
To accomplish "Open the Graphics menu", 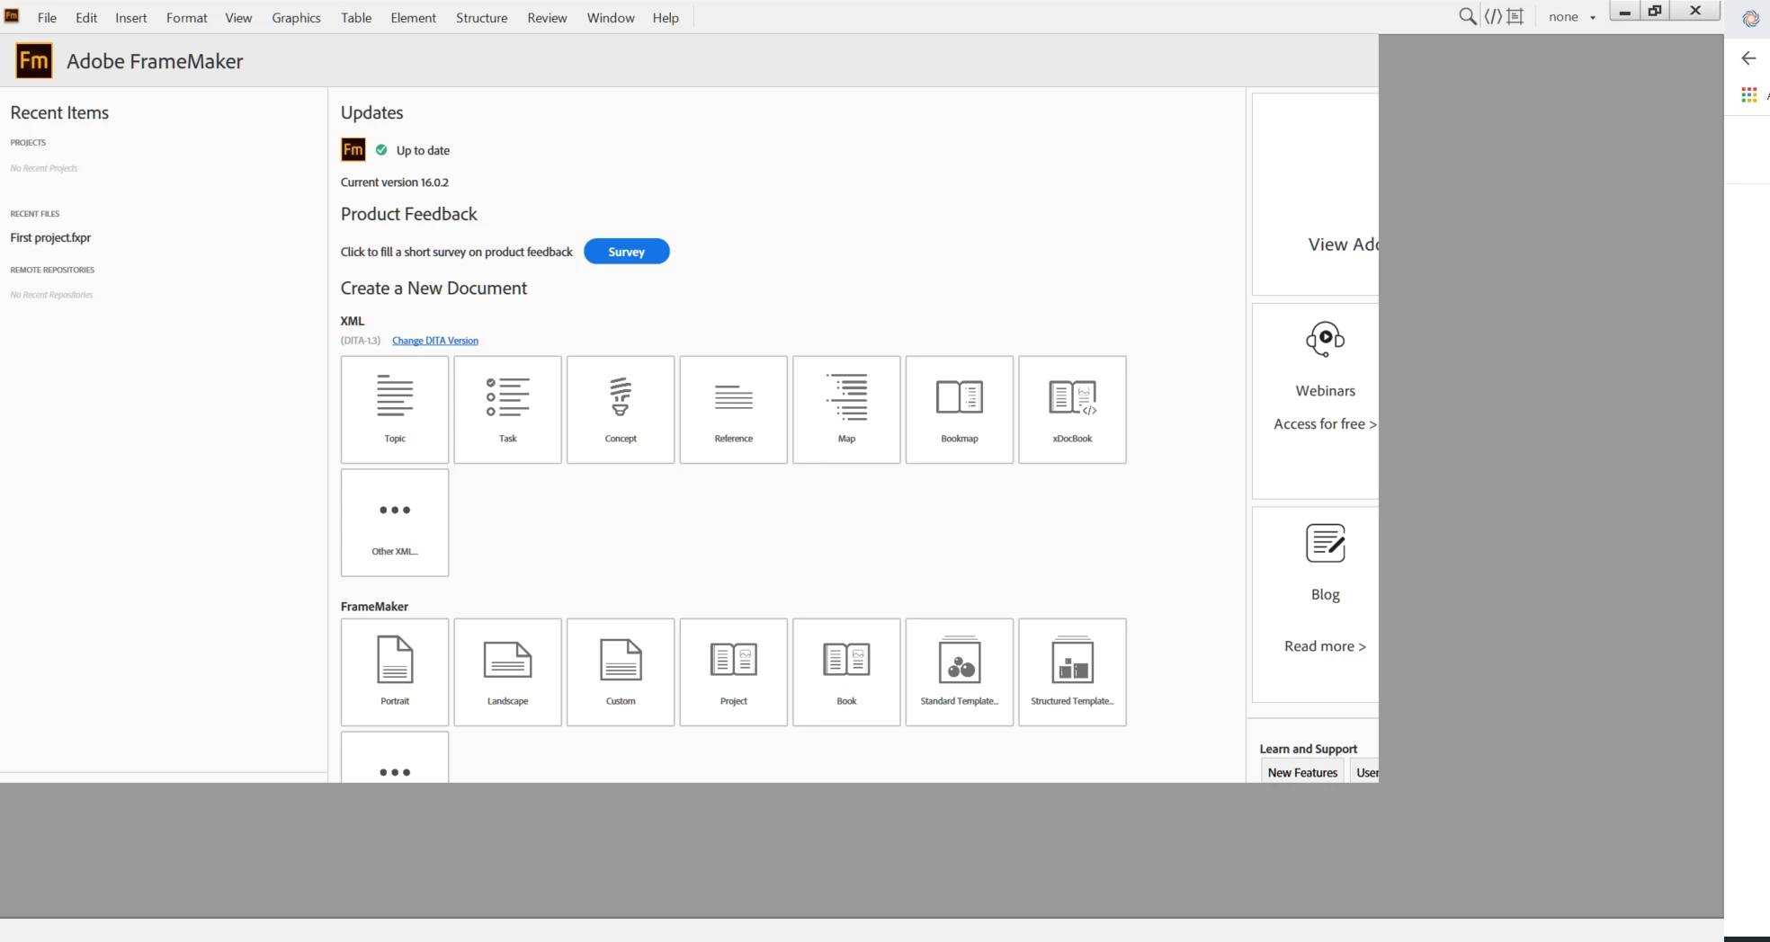I will click(296, 17).
